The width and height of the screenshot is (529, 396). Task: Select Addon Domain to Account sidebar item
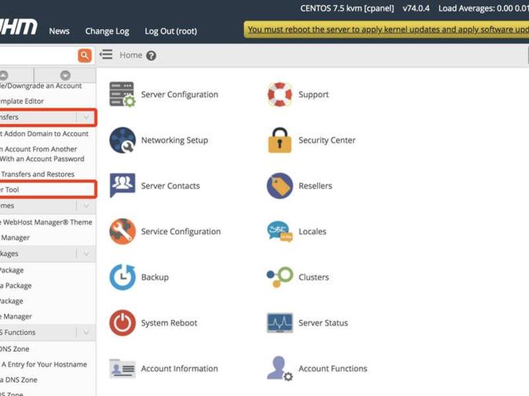tap(44, 134)
